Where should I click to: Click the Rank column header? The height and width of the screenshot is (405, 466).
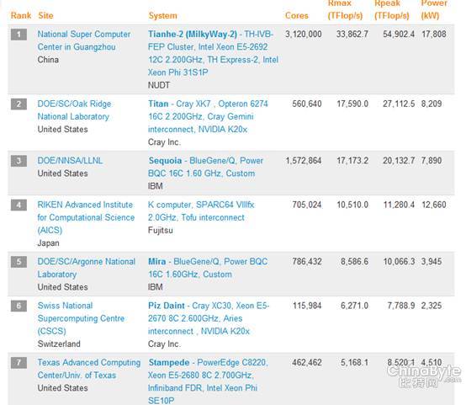(21, 15)
